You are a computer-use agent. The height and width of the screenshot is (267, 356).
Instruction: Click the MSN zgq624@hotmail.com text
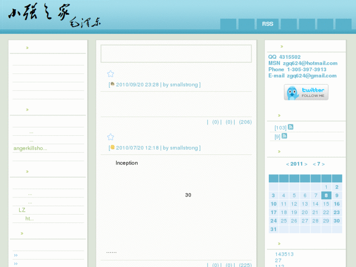click(303, 63)
